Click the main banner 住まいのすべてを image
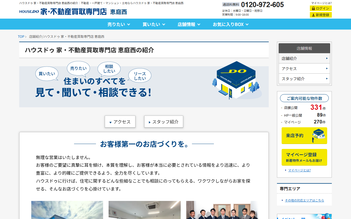 [144, 84]
